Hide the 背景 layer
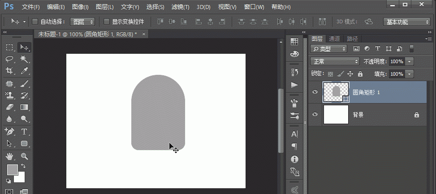This screenshot has width=436, height=194. [x=315, y=115]
